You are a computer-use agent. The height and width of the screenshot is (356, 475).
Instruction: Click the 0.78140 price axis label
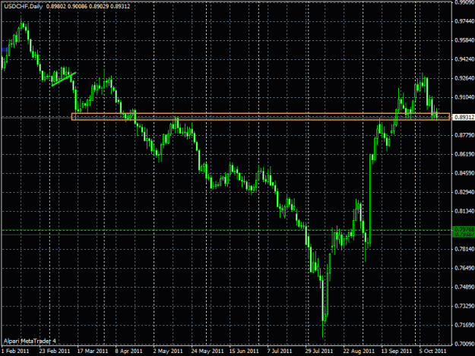click(x=464, y=249)
